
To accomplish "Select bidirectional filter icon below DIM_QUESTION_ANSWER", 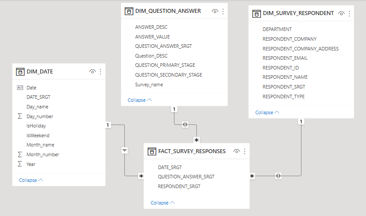I will (185, 125).
